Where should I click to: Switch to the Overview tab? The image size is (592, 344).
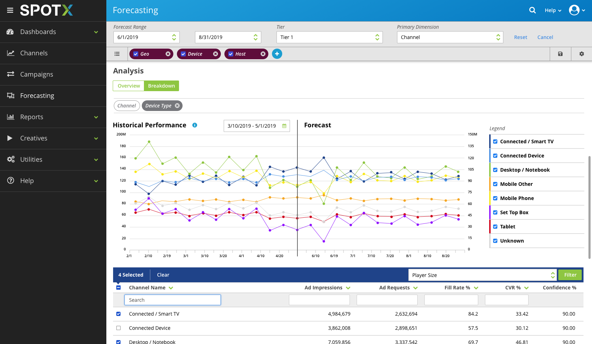pyautogui.click(x=129, y=86)
